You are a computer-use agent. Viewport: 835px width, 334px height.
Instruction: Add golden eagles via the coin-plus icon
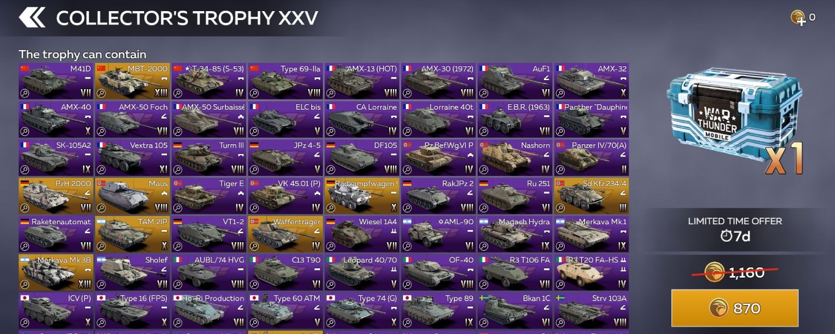point(798,18)
